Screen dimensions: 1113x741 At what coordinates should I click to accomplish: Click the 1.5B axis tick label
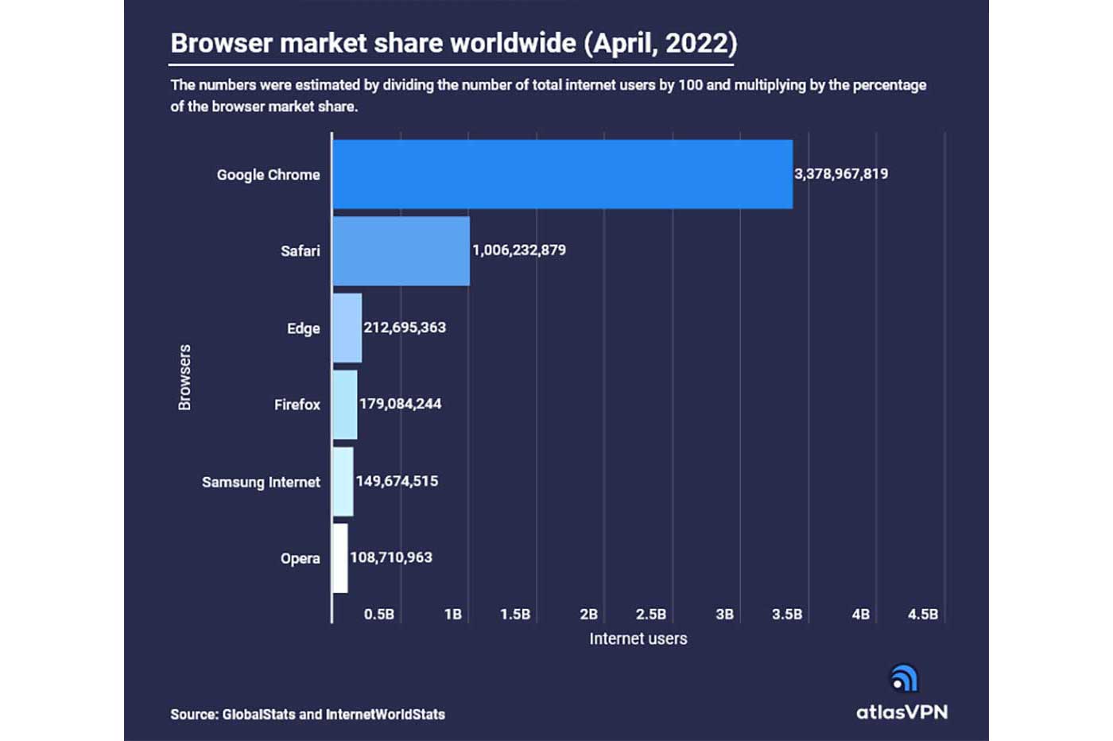tap(515, 614)
